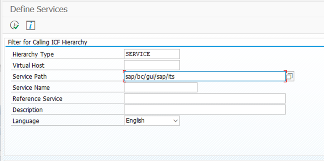
Task: Click the Execute icon with green checkmark
Action: (15, 25)
